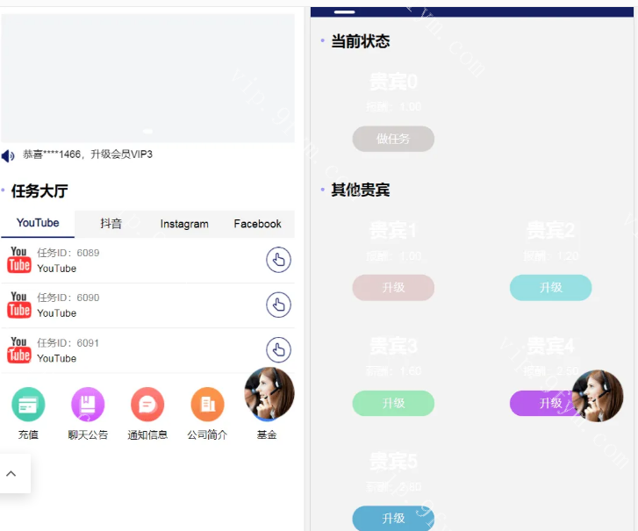Click the recharge (充值) icon

tap(28, 405)
